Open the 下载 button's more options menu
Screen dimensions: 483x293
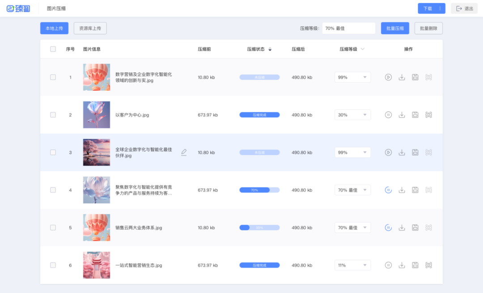[x=440, y=8]
